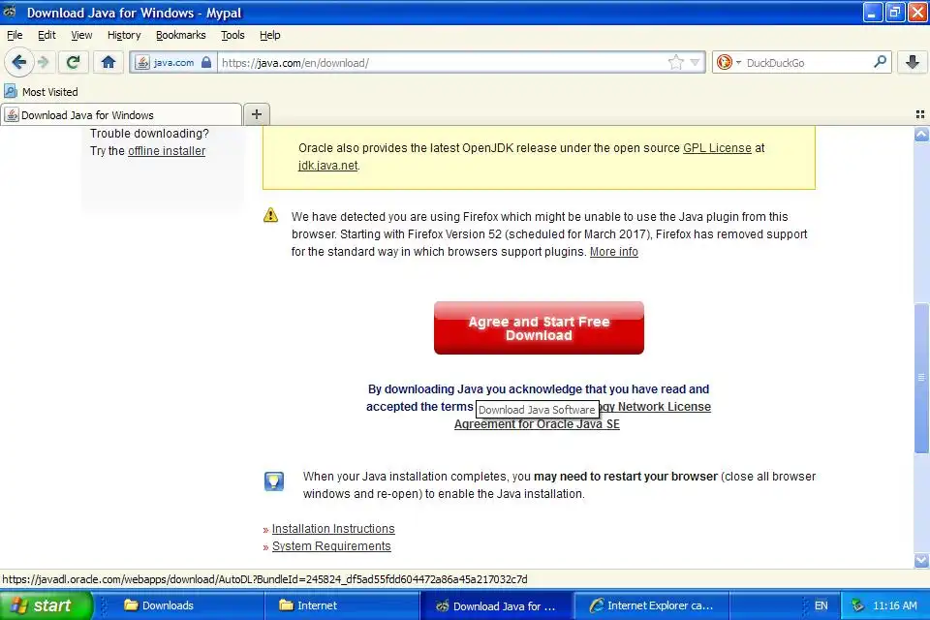Open the Windows start button
Screen dimensions: 930x620
click(46, 605)
